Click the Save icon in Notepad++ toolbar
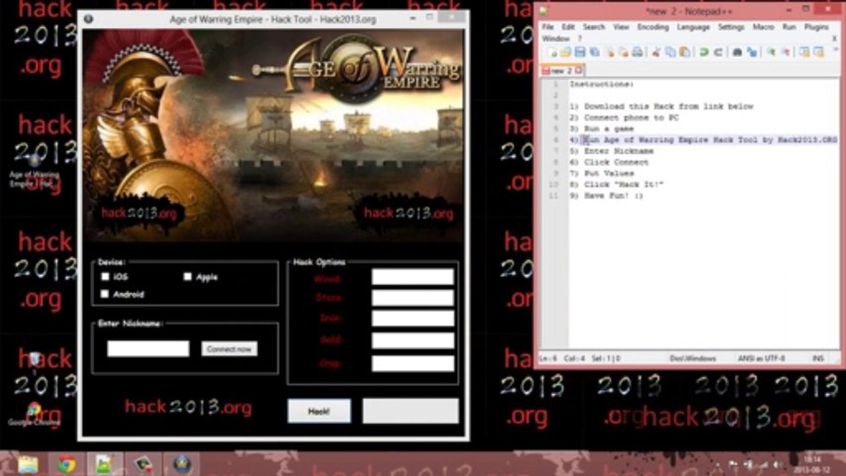Image resolution: width=846 pixels, height=476 pixels. click(x=580, y=52)
